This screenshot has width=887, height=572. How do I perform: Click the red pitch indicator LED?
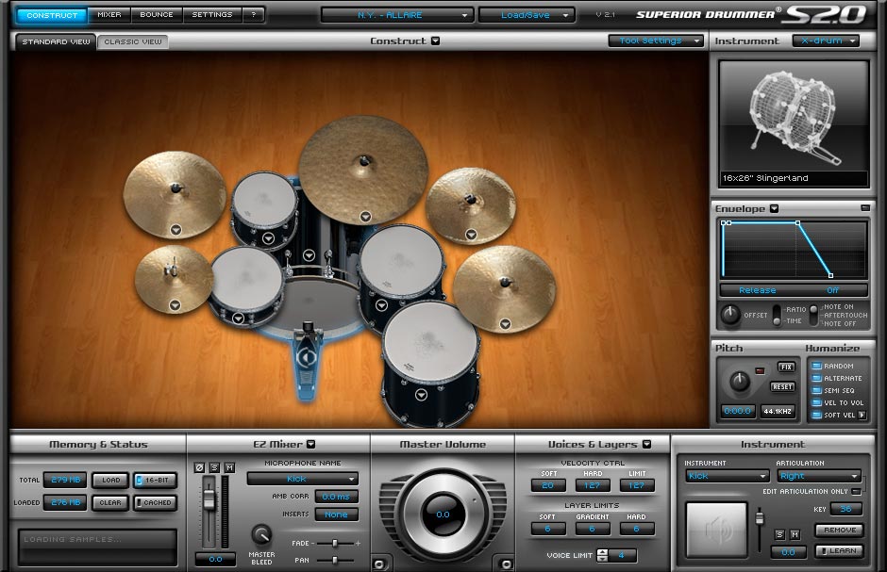760,371
